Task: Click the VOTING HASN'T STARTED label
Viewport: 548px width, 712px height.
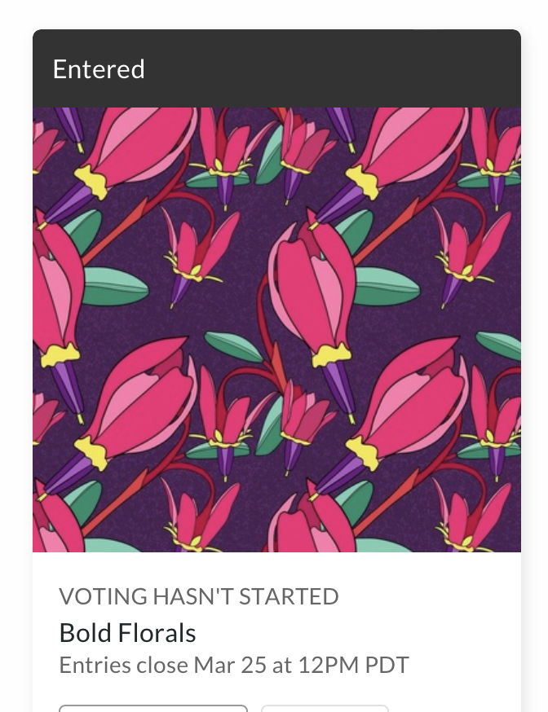Action: pyautogui.click(x=198, y=596)
